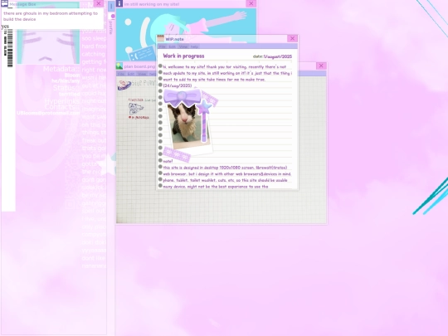Open the vertical 'profile' tab
The width and height of the screenshot is (448, 336).
111,24
